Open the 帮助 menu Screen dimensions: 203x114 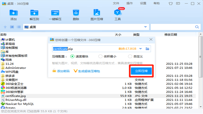click(157, 3)
